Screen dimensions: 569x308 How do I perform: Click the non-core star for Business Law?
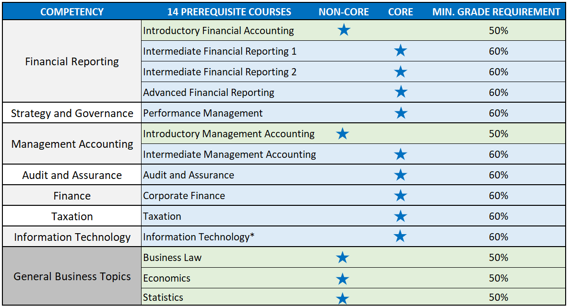click(343, 258)
